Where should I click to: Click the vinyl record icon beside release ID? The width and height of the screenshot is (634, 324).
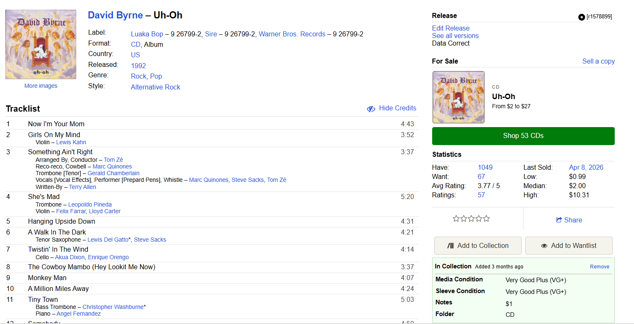581,17
